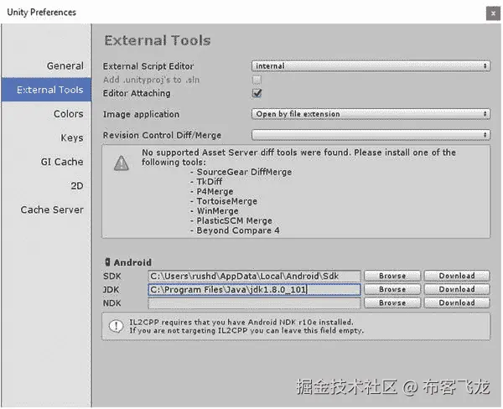Viewport: 503px width, 409px height.
Task: Open the 2D preferences section
Action: (x=76, y=186)
